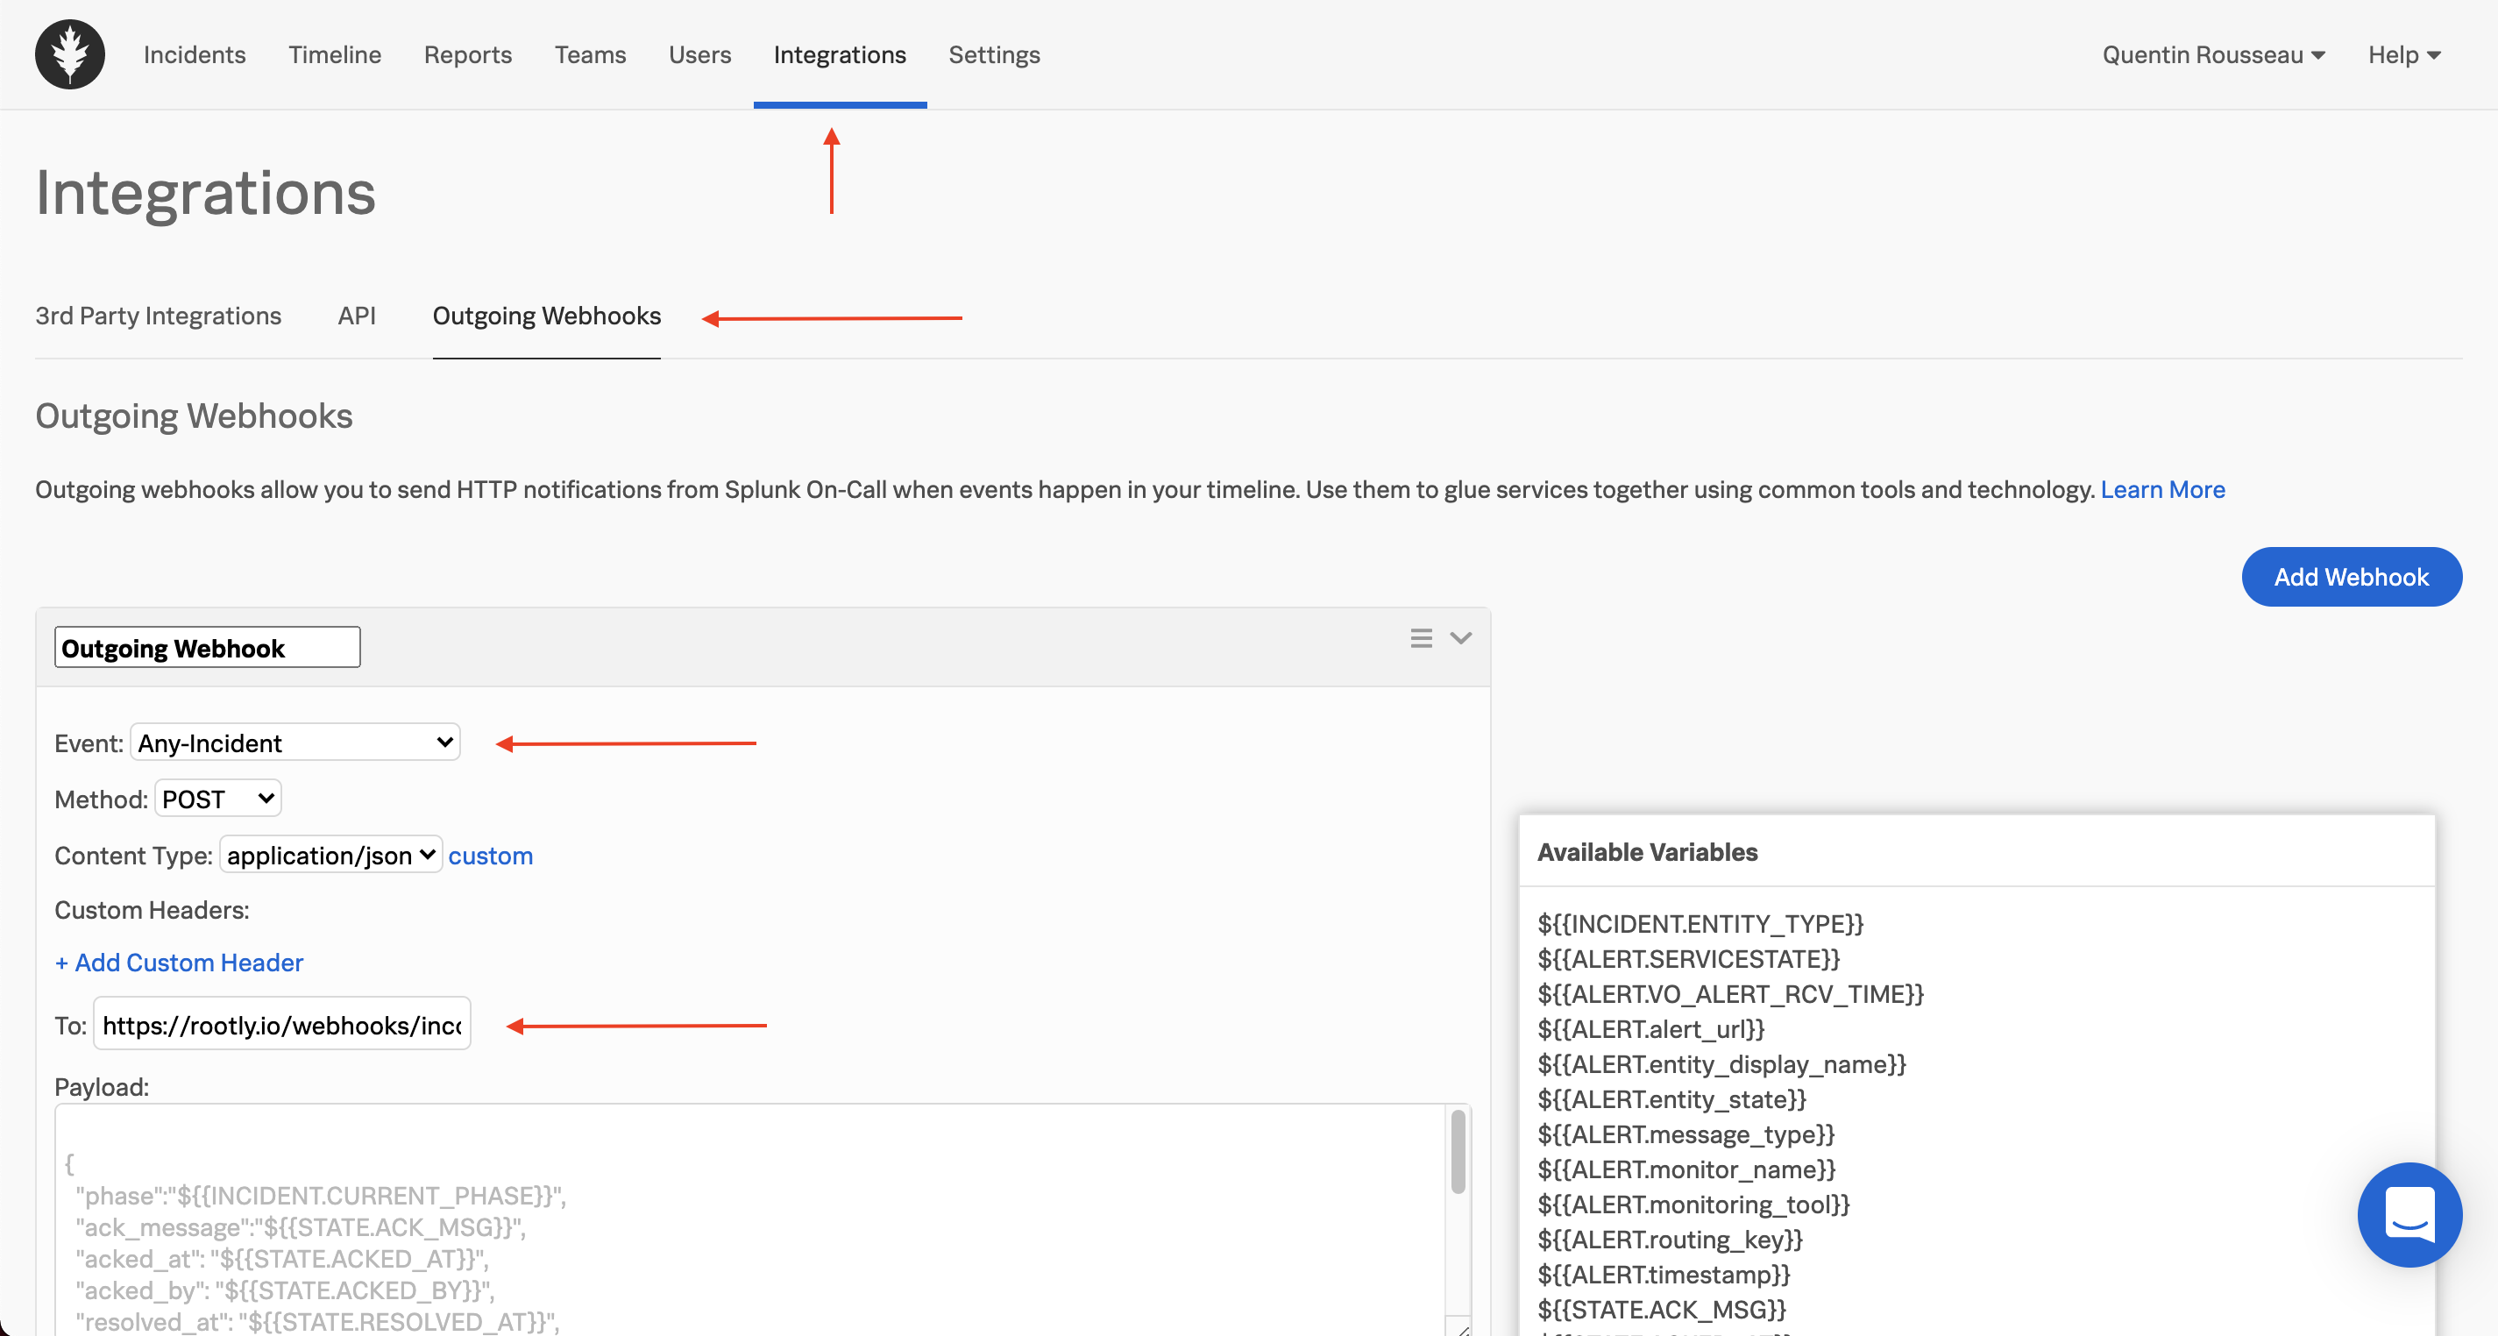This screenshot has width=2498, height=1336.
Task: Click the Splunk On-Call logo icon
Action: pos(70,54)
